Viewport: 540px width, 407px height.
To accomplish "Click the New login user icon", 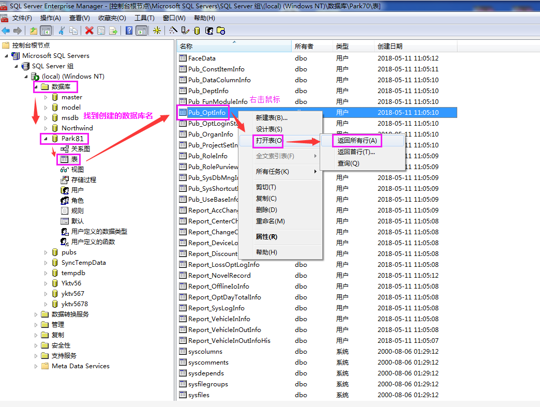I will [209, 31].
